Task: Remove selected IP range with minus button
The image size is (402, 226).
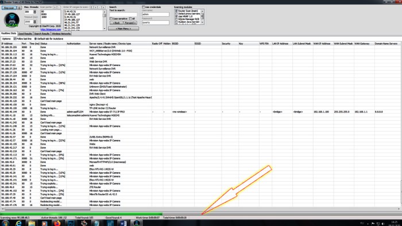Action: tap(100, 7)
